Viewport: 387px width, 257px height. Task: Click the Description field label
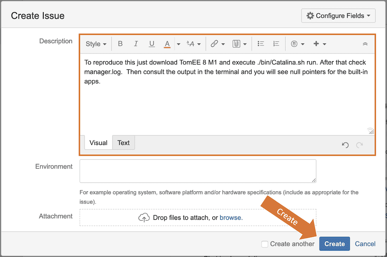click(56, 41)
